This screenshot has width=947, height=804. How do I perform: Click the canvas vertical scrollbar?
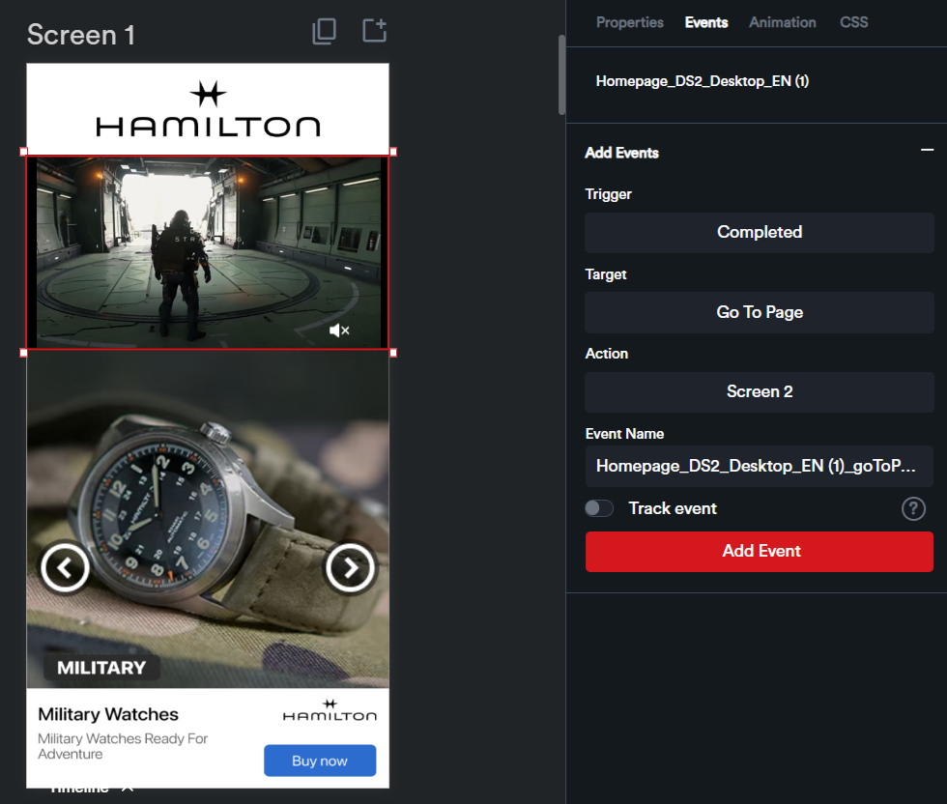[x=560, y=75]
